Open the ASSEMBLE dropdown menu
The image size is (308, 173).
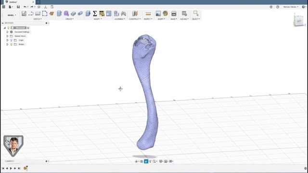coord(120,19)
